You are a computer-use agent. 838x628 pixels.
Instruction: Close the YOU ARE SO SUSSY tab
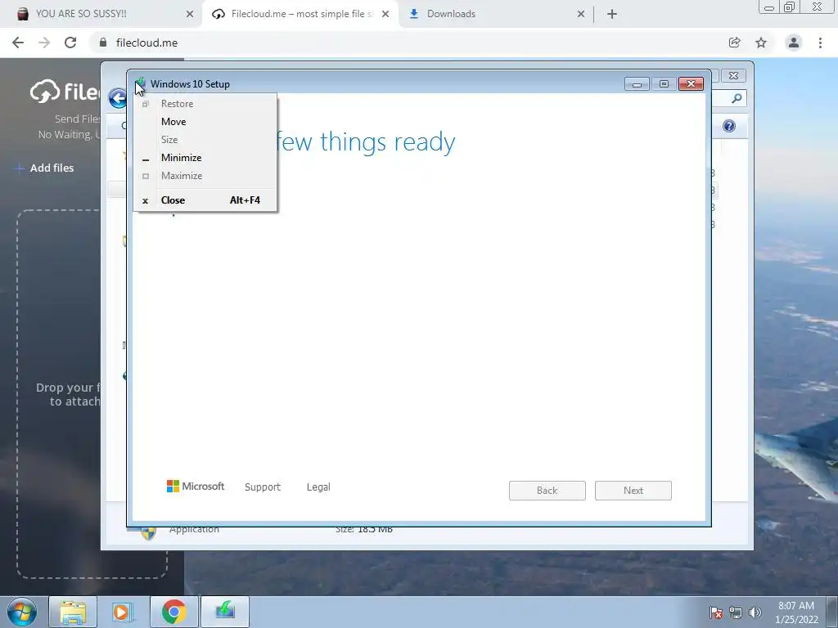click(190, 14)
